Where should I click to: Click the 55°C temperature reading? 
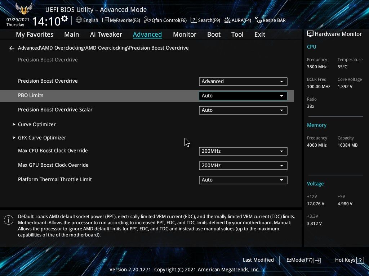point(342,67)
